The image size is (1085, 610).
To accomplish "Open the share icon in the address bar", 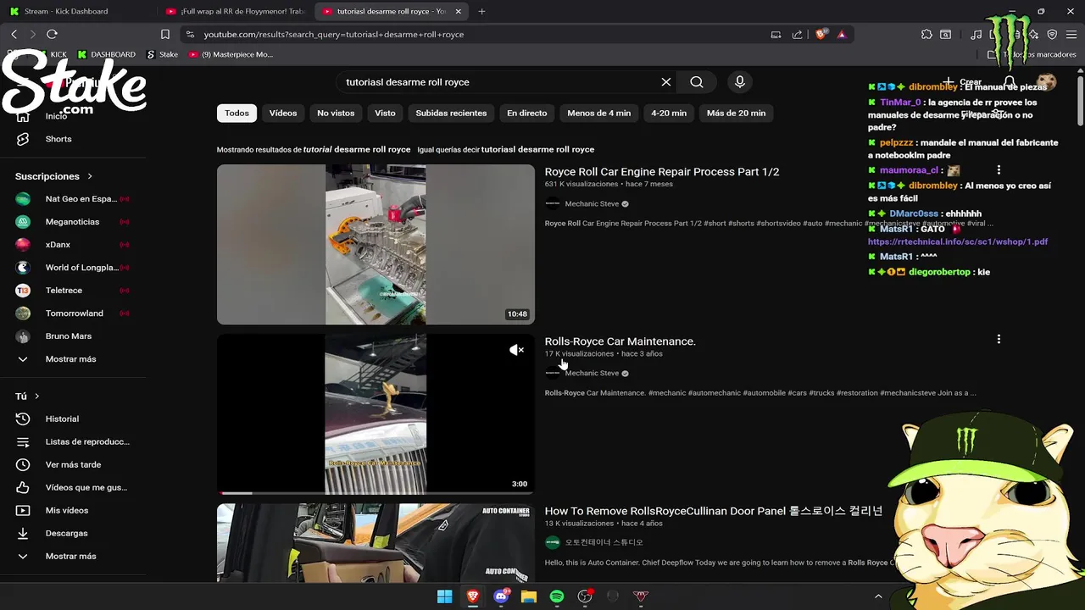I will 797,35.
